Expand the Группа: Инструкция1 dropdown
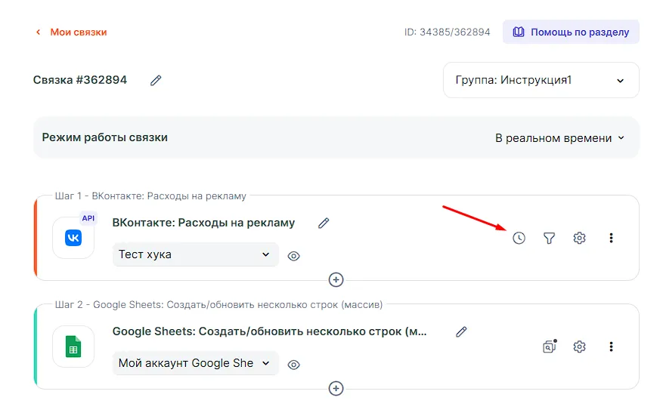 tap(541, 80)
